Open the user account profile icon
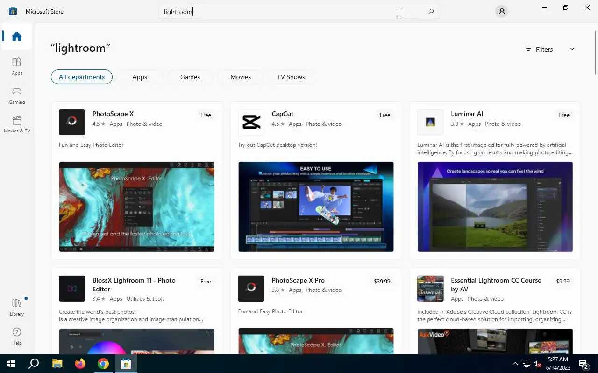Screen dimensions: 598x373 [x=502, y=11]
